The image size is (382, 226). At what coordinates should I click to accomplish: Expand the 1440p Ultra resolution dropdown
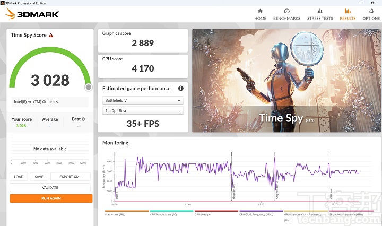tap(143, 110)
